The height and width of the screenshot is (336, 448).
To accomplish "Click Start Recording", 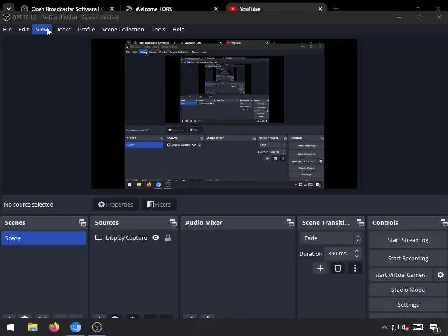I will pyautogui.click(x=408, y=258).
